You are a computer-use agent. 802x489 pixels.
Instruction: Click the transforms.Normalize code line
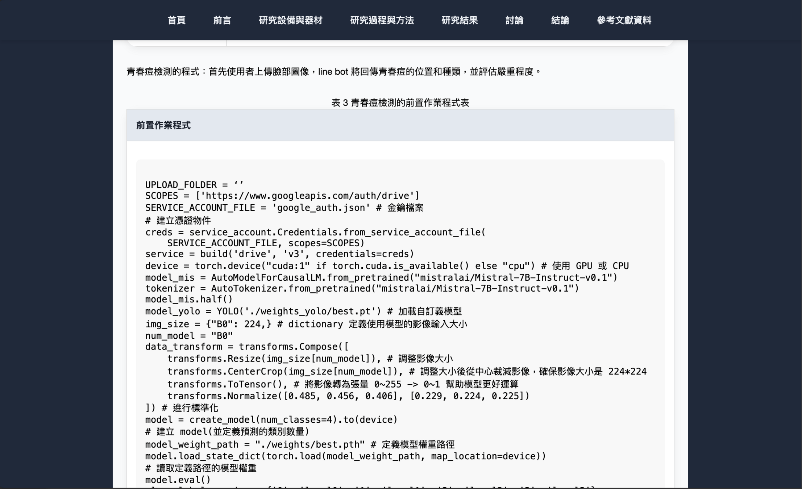pos(348,396)
